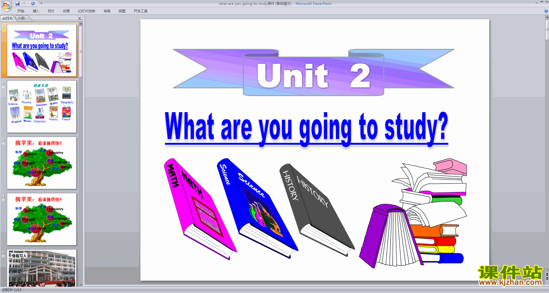The height and width of the screenshot is (293, 549).
Task: Open the 幻灯片放映 ribbon tab
Action: [x=86, y=11]
